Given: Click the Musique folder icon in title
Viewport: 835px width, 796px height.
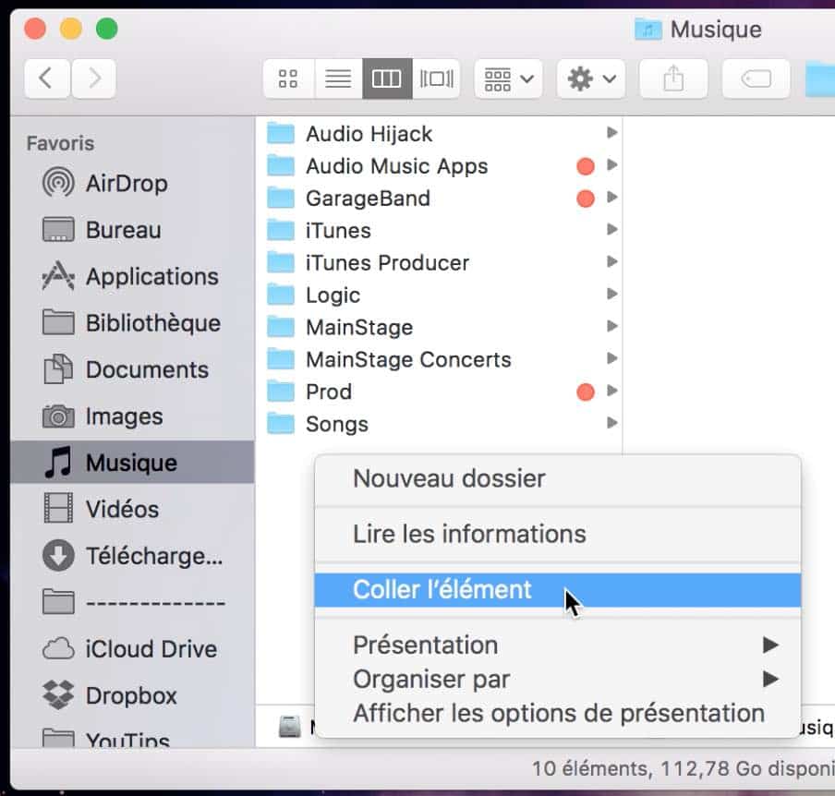Looking at the screenshot, I should click(648, 30).
